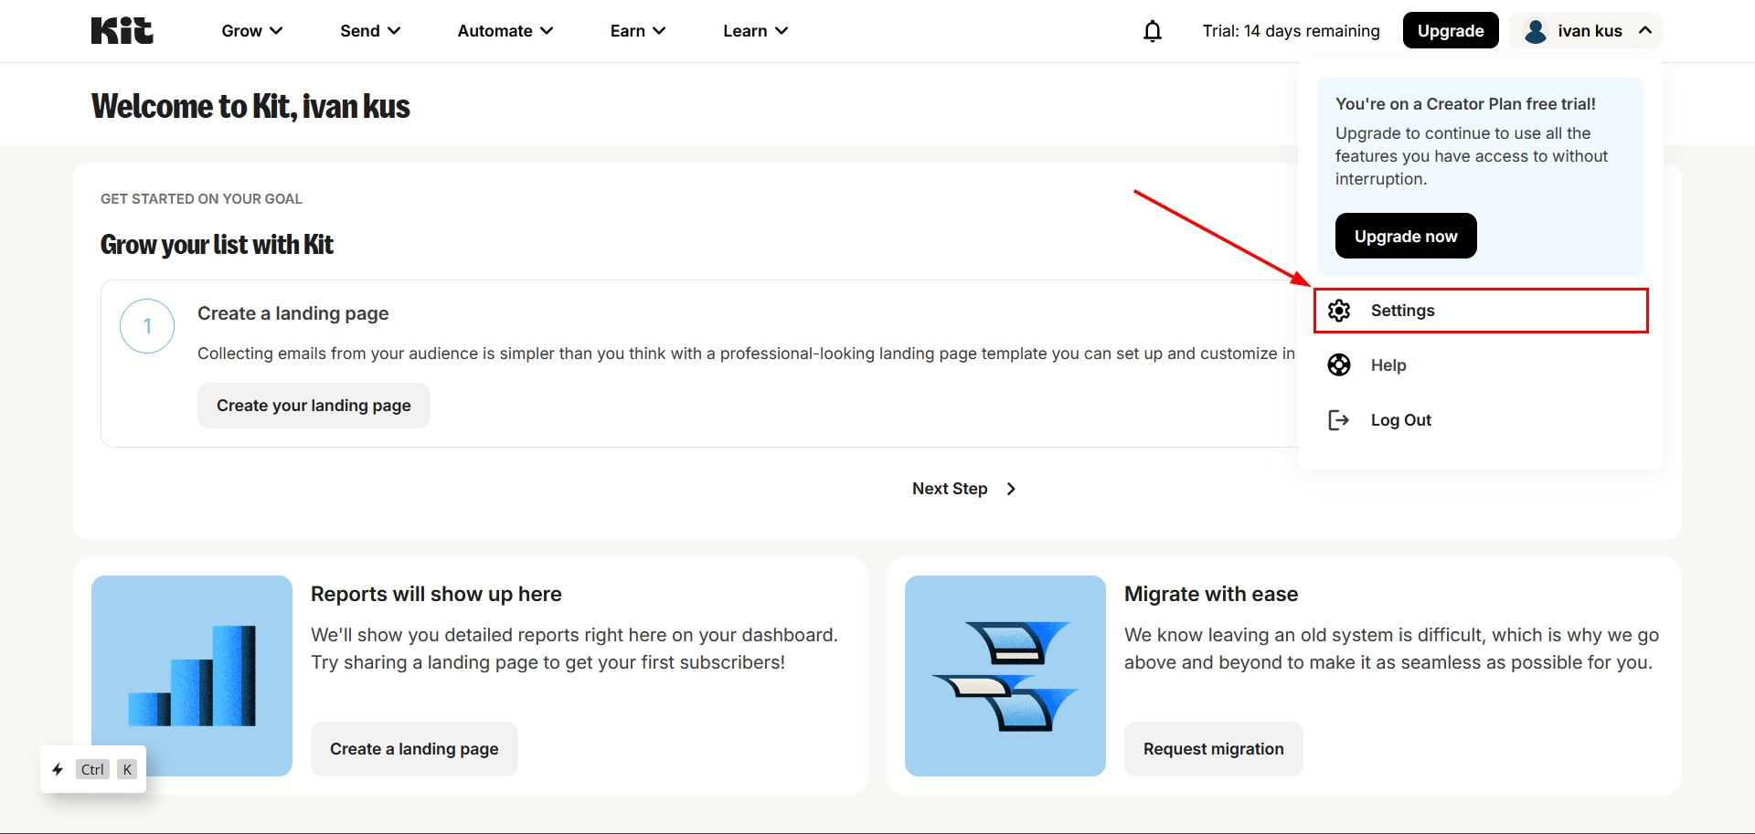Expand the Learn dropdown menu
Screen dimensions: 1755x834
tap(755, 31)
